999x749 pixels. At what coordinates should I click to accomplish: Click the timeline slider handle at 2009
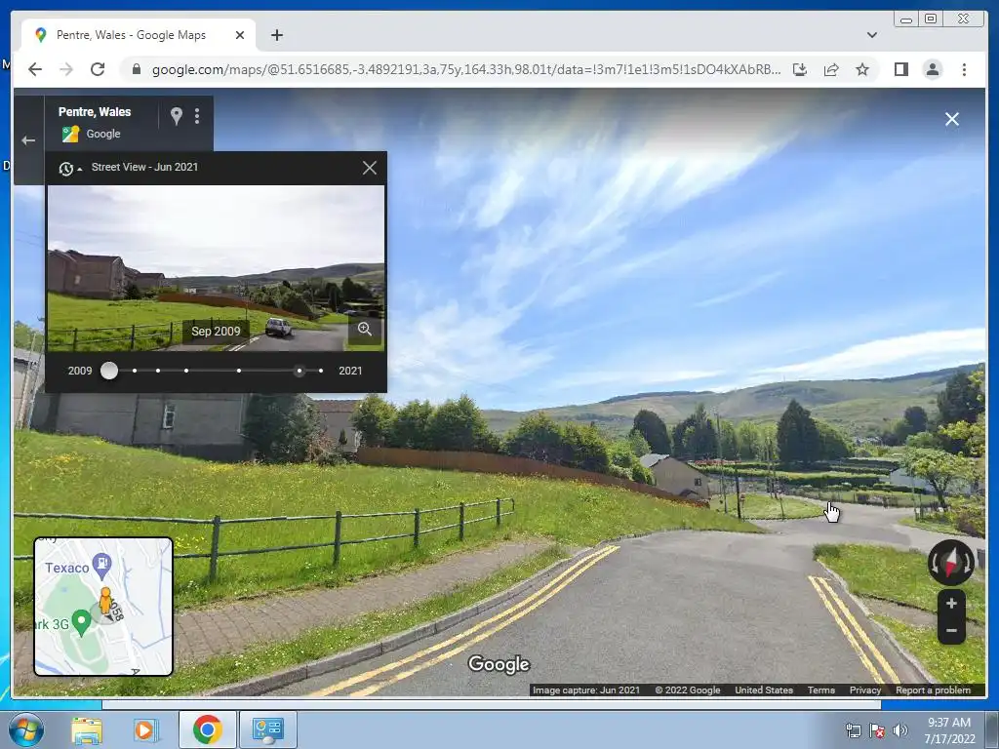click(x=109, y=371)
